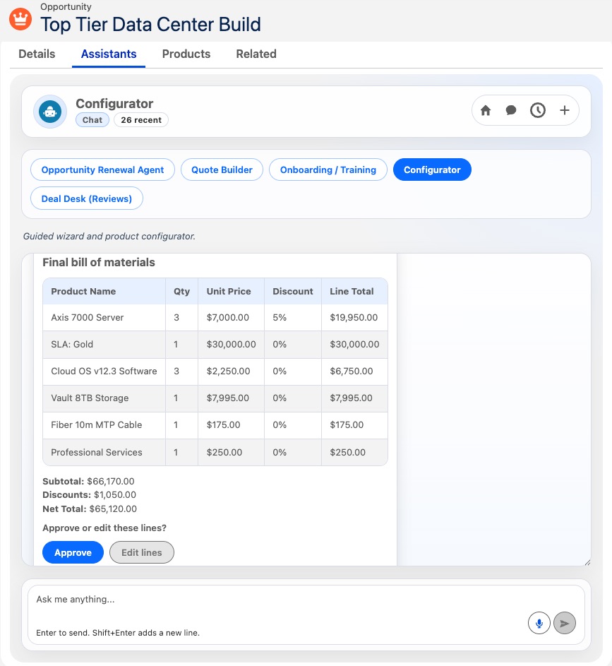This screenshot has width=612, height=666.
Task: Click the Qty column header
Action: tap(181, 292)
